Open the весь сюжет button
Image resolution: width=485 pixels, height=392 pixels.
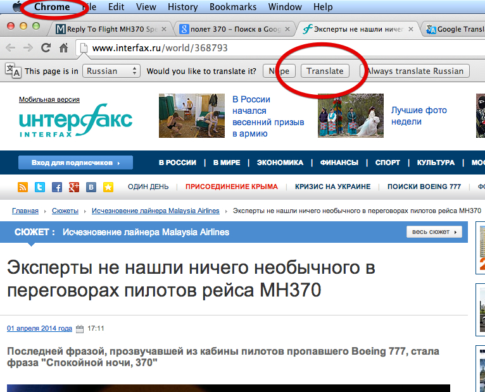coord(434,232)
